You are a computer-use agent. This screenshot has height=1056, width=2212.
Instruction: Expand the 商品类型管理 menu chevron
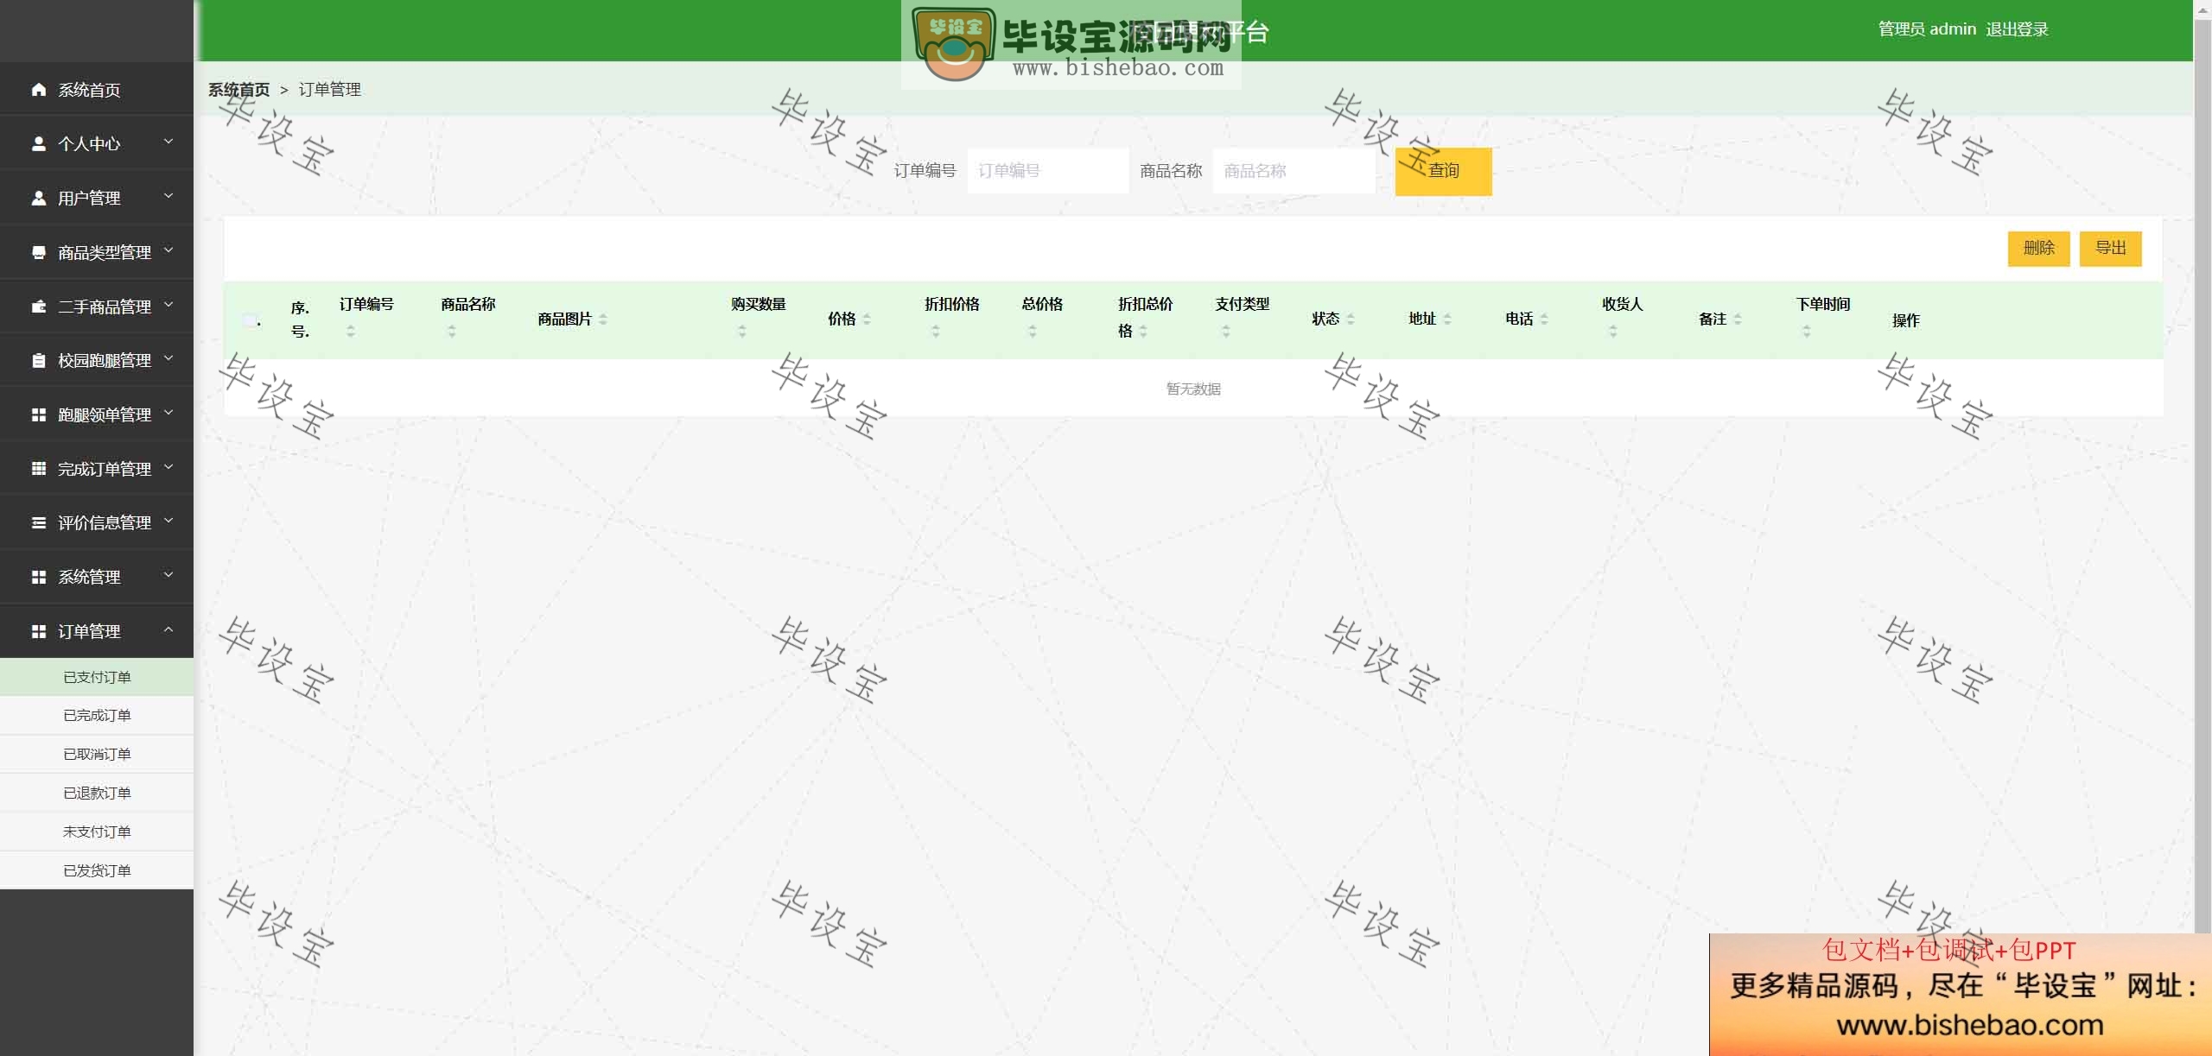168,250
